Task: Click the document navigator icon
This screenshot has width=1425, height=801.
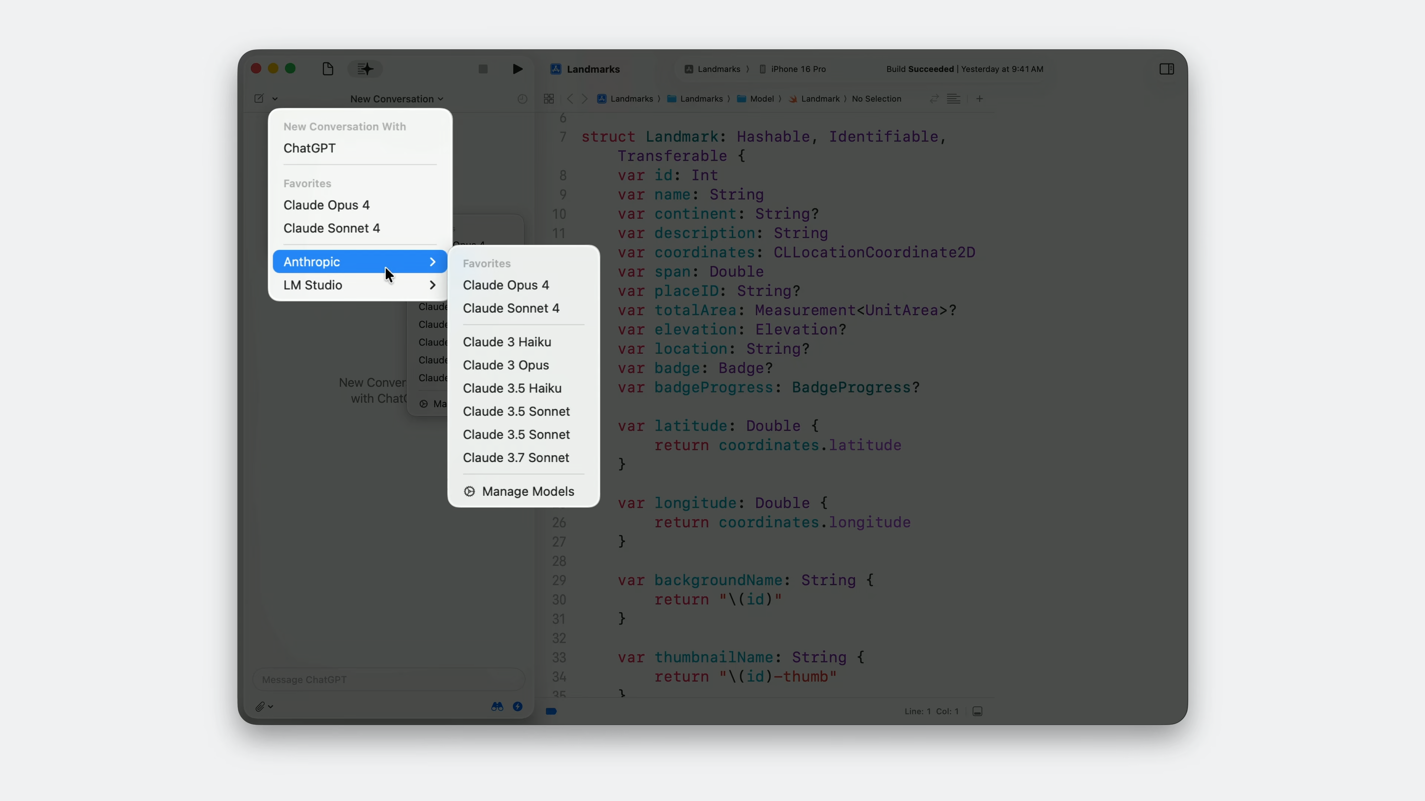Action: (x=327, y=69)
